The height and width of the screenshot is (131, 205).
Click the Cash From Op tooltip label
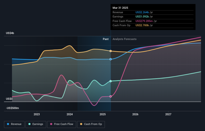(x=121, y=25)
